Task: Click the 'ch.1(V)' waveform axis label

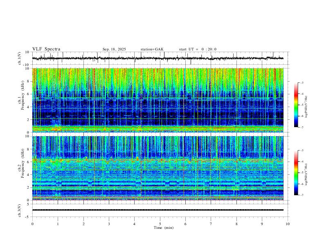Action: [20, 58]
